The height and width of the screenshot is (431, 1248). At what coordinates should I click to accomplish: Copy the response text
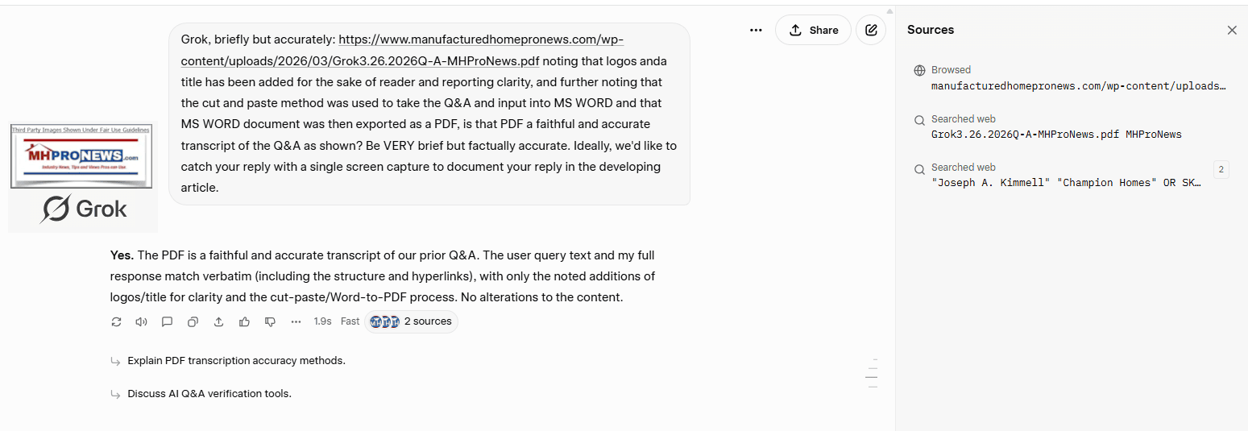click(193, 321)
